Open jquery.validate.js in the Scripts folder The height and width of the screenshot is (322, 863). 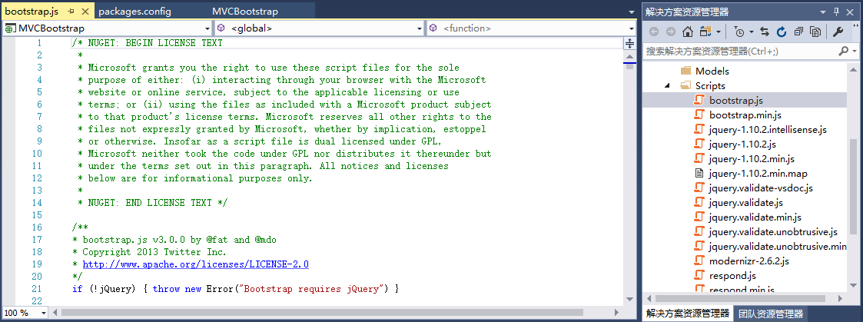(745, 202)
